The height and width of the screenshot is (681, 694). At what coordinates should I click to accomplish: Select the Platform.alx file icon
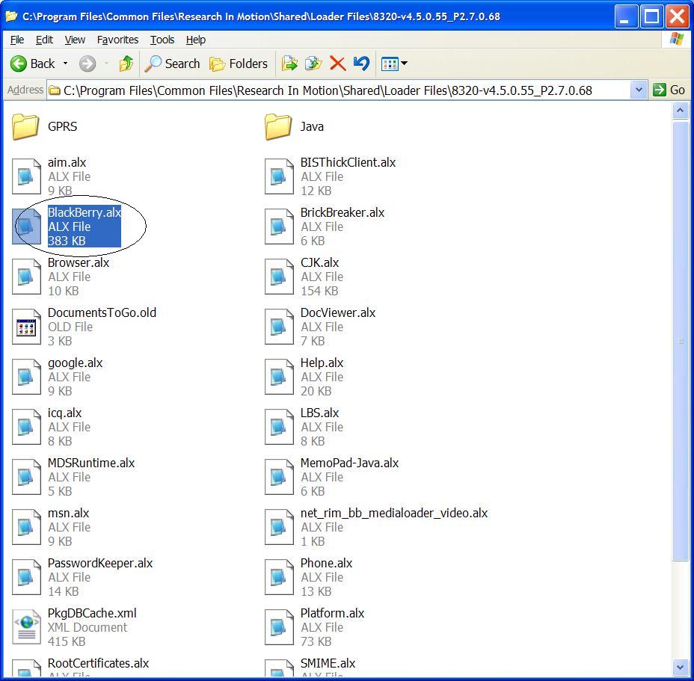(279, 626)
